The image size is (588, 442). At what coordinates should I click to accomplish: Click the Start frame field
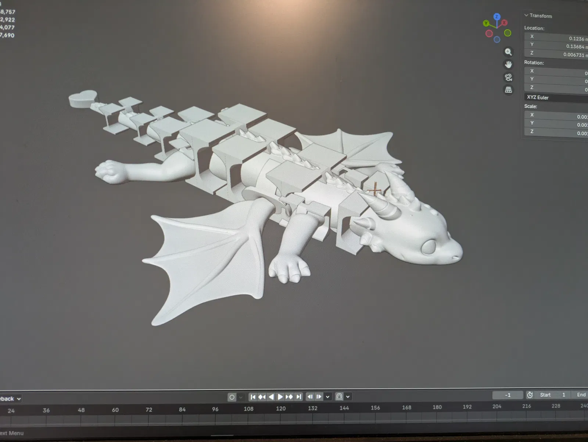click(552, 395)
